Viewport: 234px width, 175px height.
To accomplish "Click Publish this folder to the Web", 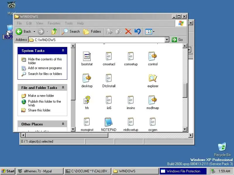I will point(44,103).
